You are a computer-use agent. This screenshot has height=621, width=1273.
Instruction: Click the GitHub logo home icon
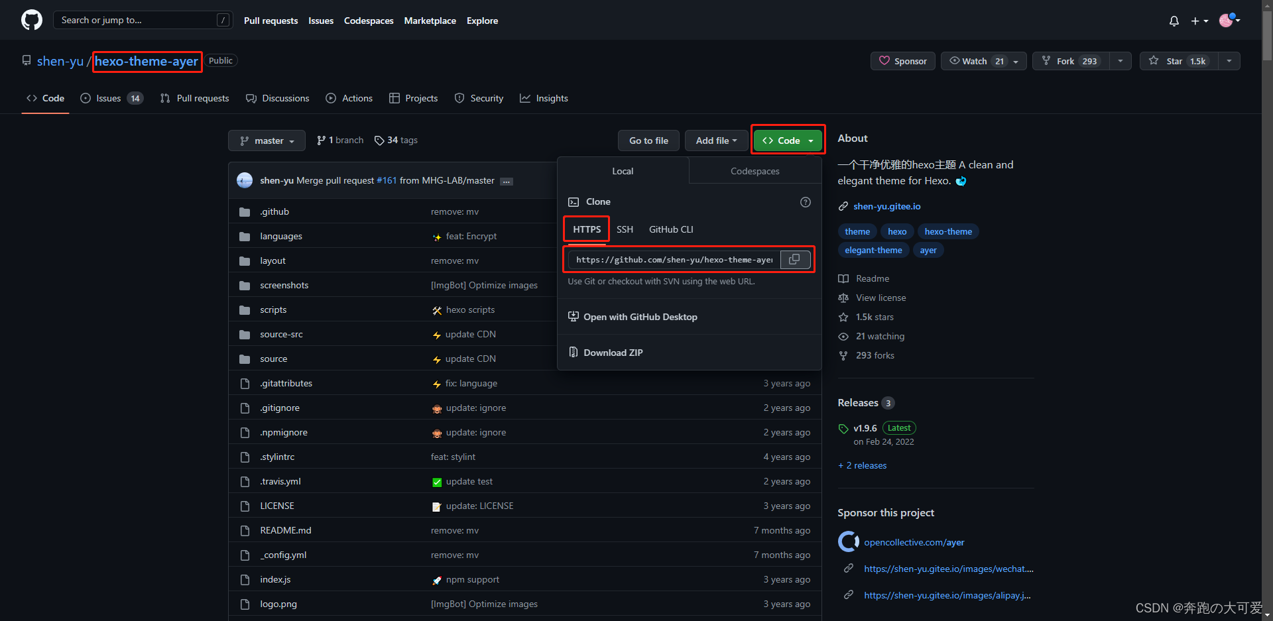pos(31,21)
